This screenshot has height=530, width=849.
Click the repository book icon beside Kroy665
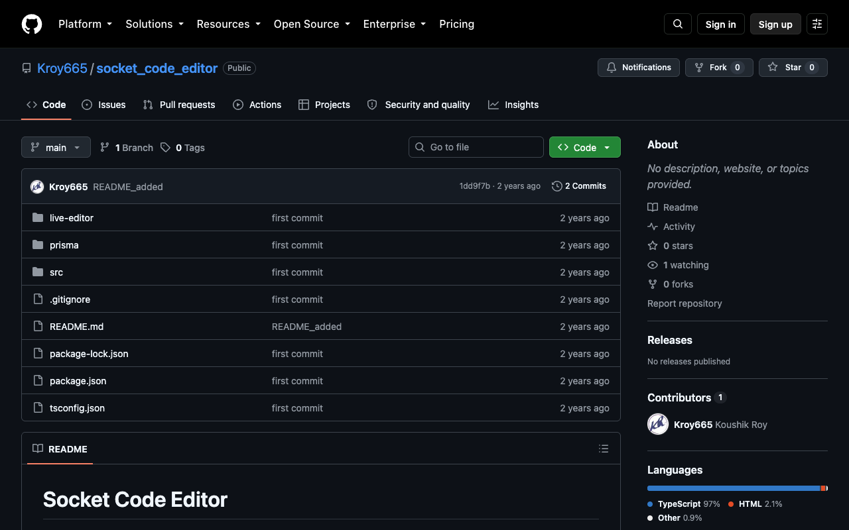click(27, 68)
